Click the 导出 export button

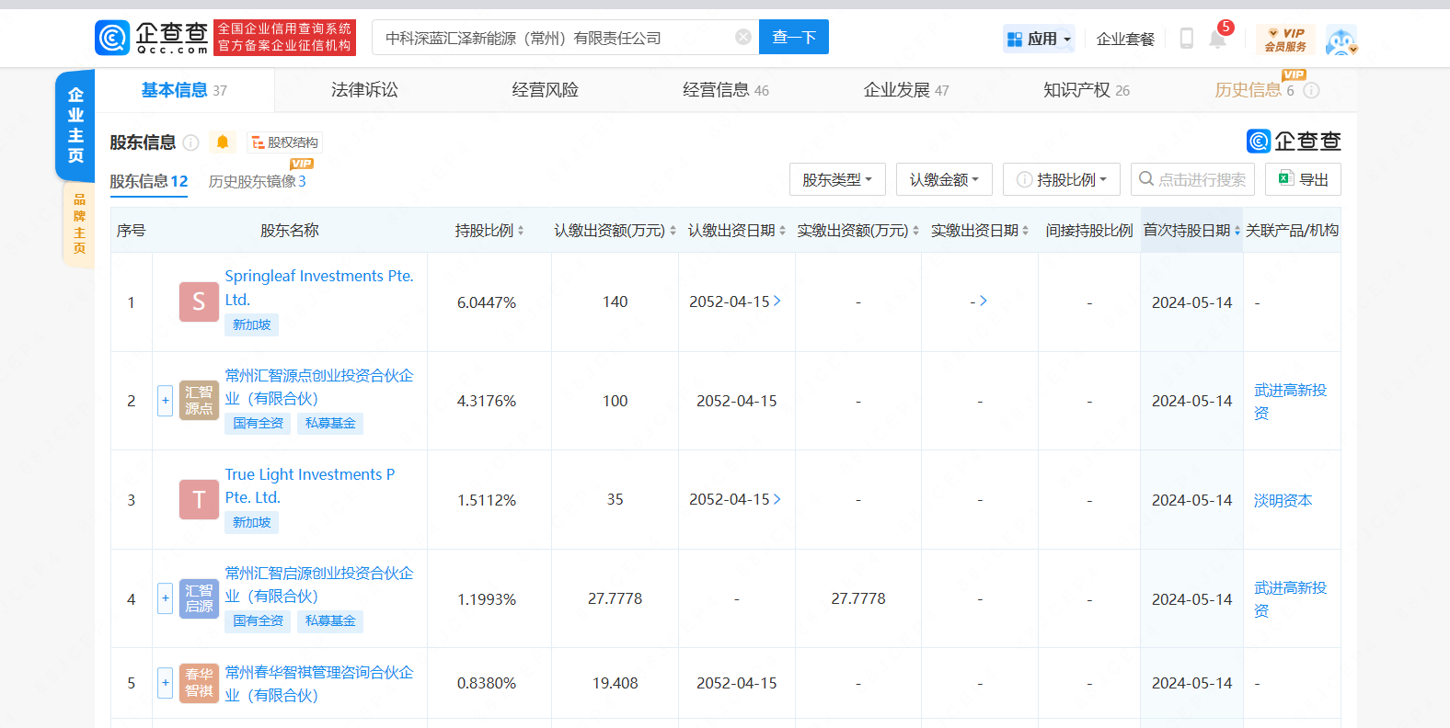[1303, 179]
